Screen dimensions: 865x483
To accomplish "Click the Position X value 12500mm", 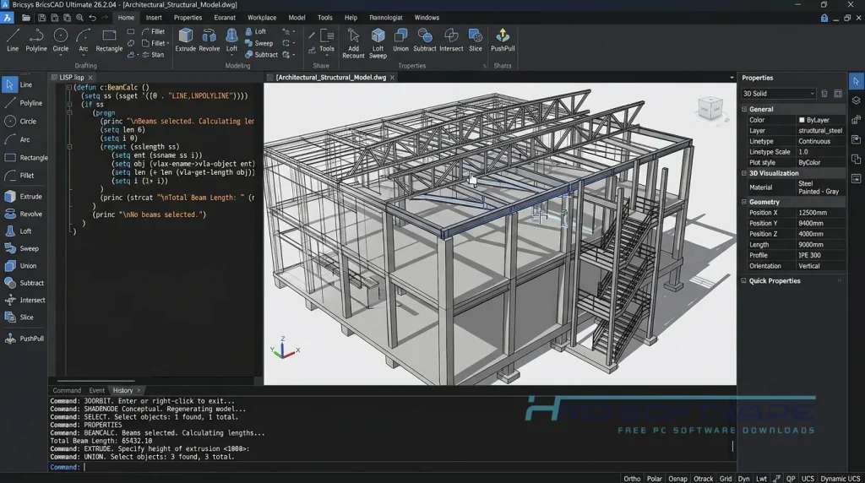I will [x=813, y=213].
